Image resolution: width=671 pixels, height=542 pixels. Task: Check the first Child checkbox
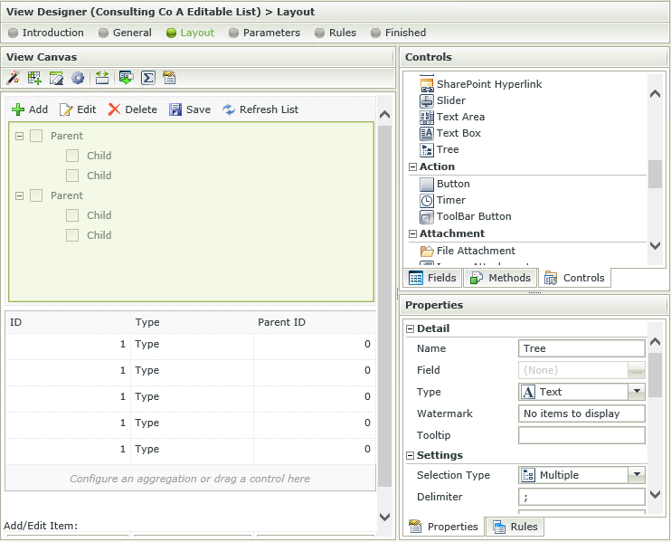click(x=72, y=156)
